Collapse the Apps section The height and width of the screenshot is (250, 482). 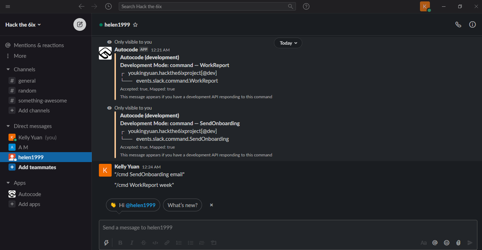8,183
